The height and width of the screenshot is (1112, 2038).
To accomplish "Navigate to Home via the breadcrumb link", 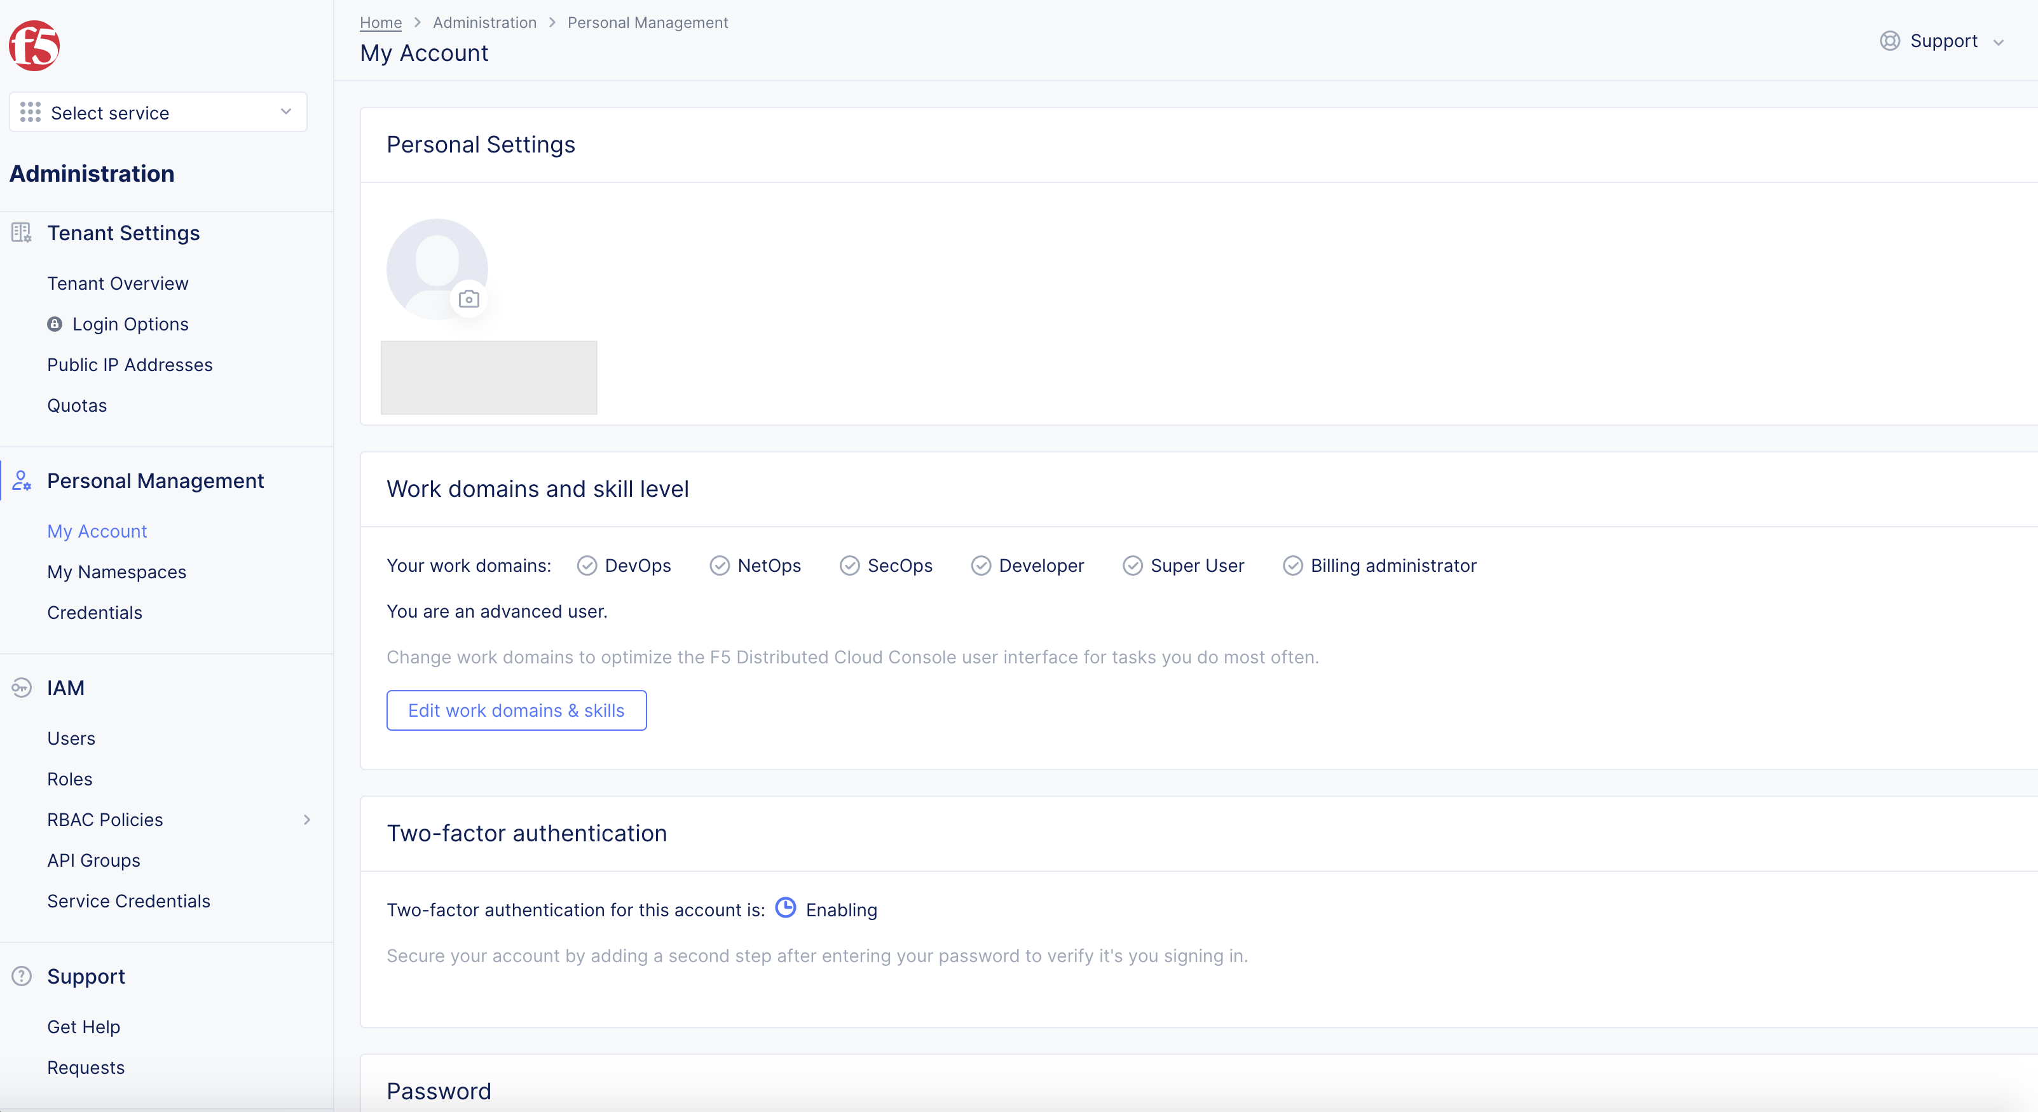I will coord(380,22).
